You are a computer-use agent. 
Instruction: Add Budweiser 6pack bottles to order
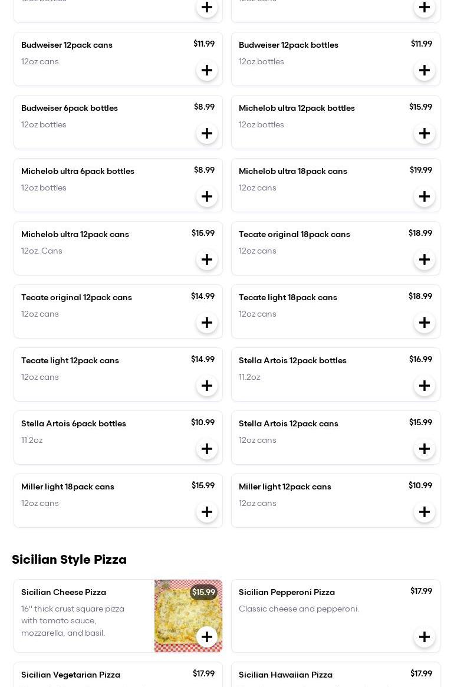point(207,134)
